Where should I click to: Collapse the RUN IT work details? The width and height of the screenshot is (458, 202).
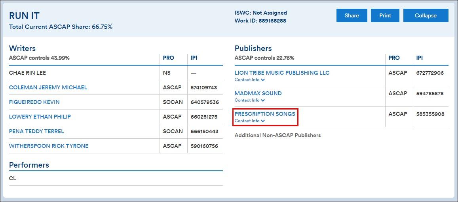(426, 15)
